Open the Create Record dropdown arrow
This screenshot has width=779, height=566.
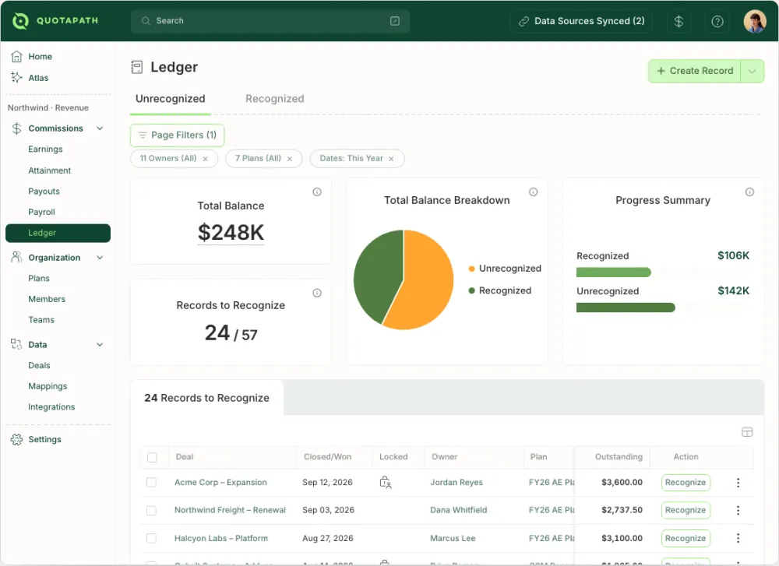pos(753,72)
